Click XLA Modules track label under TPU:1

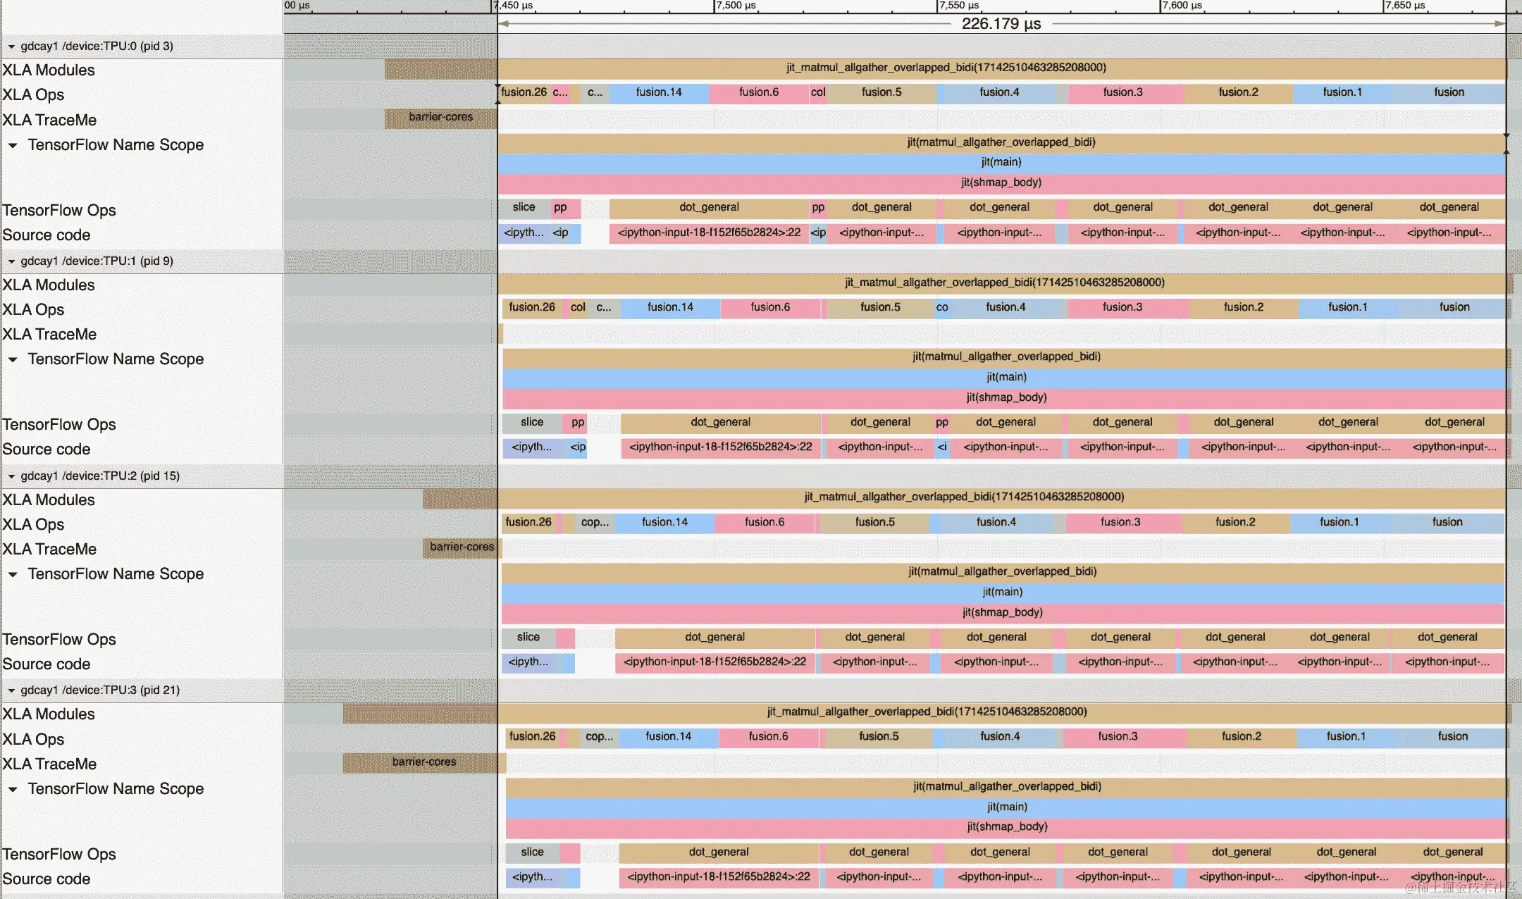pos(49,285)
